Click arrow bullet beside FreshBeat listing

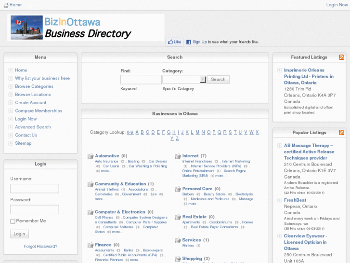pyautogui.click(x=279, y=200)
